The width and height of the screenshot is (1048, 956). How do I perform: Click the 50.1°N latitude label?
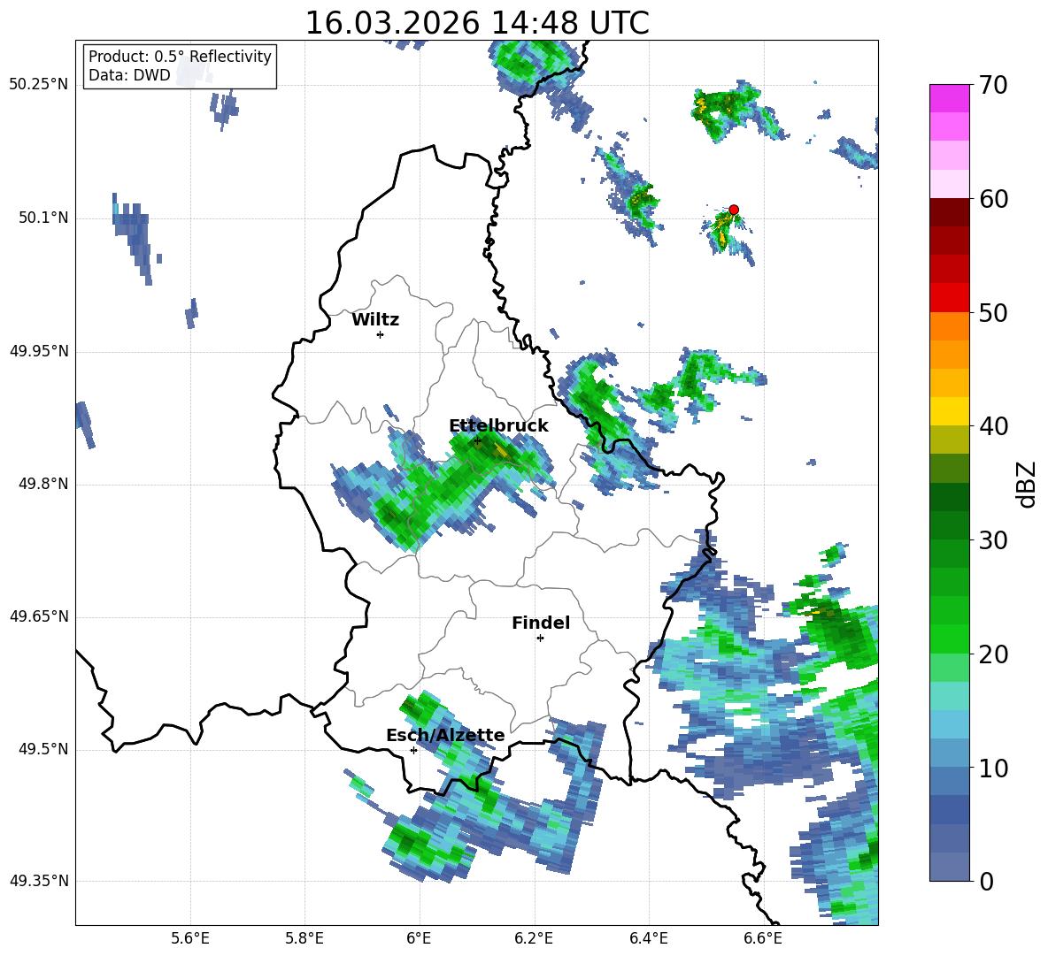(43, 218)
